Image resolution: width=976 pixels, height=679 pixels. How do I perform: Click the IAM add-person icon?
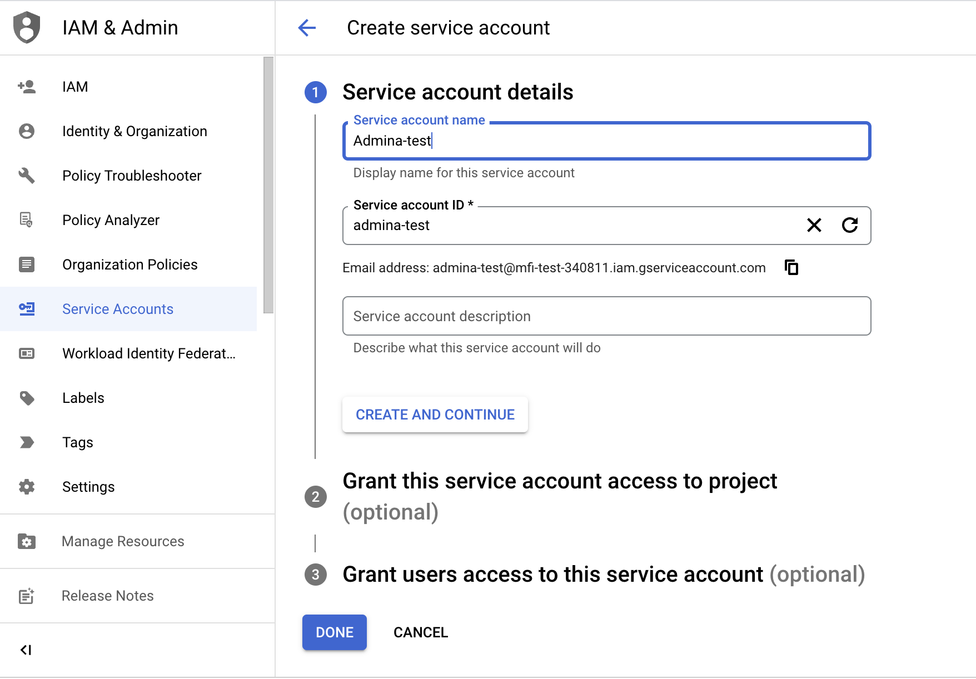tap(27, 87)
